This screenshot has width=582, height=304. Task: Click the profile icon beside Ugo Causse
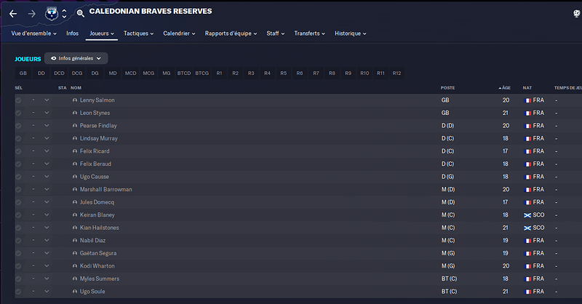coord(75,177)
